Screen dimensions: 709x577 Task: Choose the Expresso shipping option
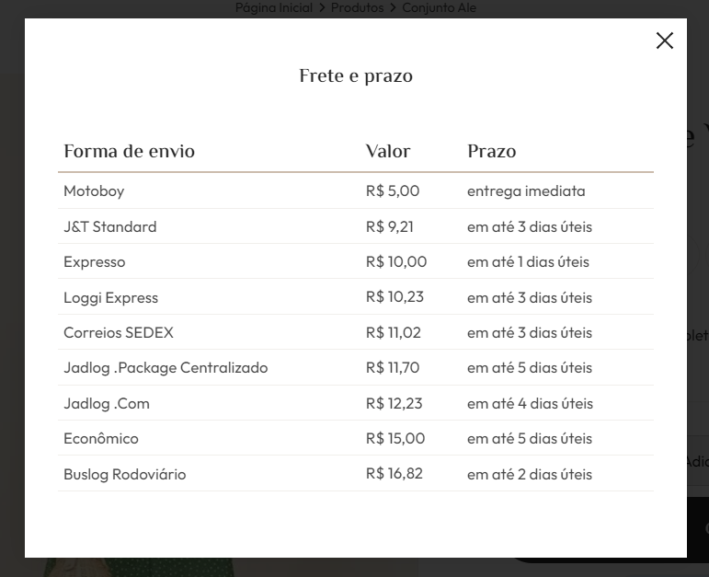coord(355,261)
